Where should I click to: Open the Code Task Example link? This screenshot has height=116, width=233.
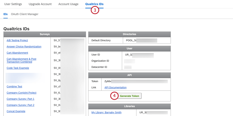click(18, 68)
